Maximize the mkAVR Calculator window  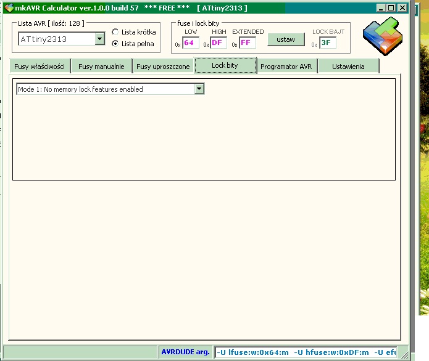click(x=391, y=8)
